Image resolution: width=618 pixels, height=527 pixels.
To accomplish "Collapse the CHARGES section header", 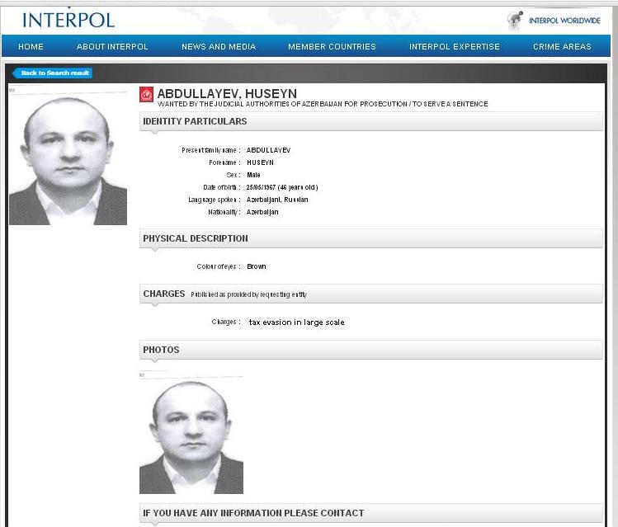I will click(370, 294).
